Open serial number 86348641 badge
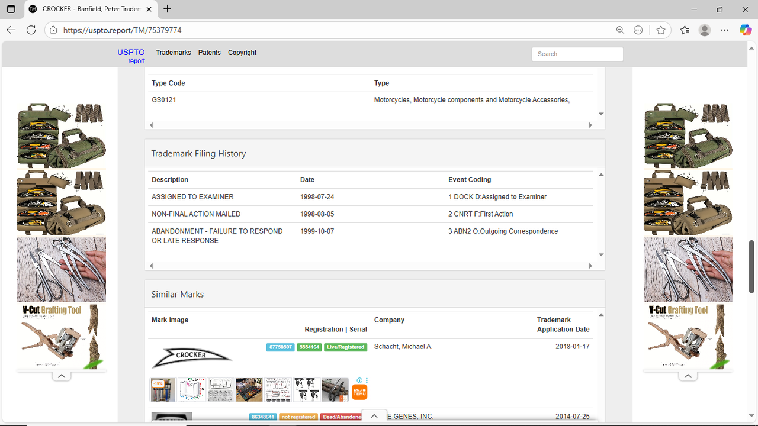The width and height of the screenshot is (758, 426). 263,417
